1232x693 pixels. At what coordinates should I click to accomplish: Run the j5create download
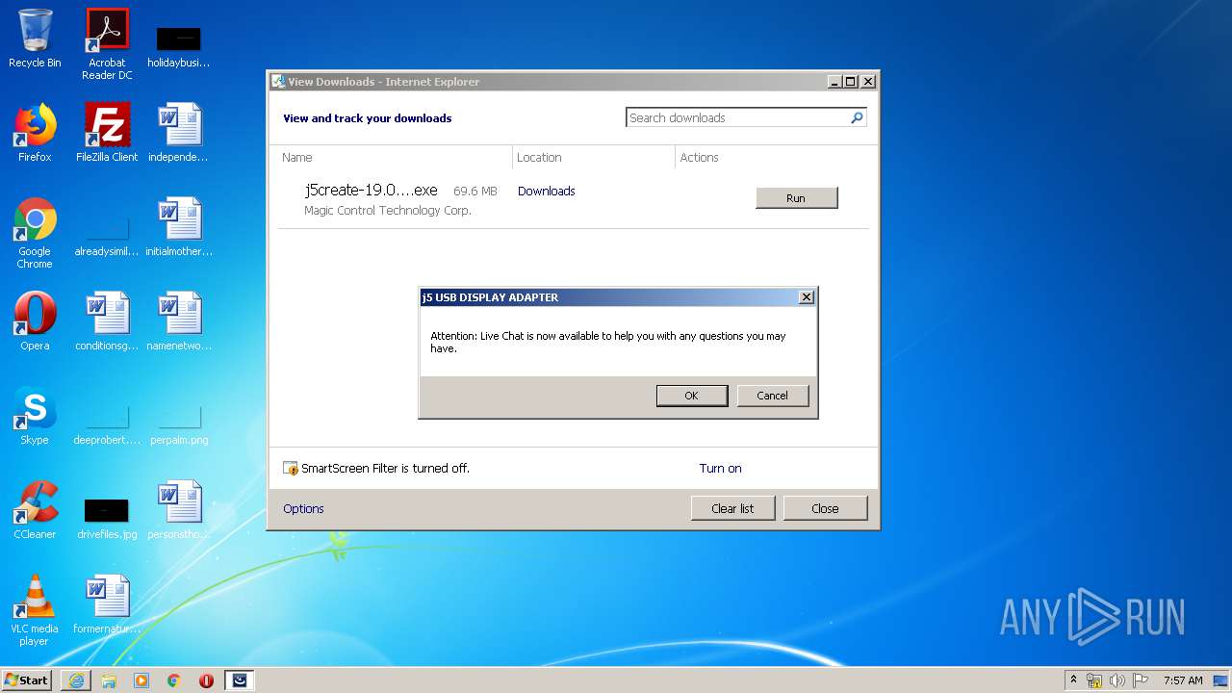(796, 198)
